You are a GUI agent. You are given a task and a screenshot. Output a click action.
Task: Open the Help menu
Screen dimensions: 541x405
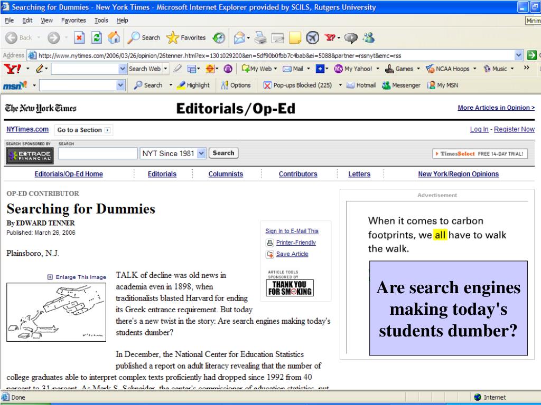pos(122,21)
